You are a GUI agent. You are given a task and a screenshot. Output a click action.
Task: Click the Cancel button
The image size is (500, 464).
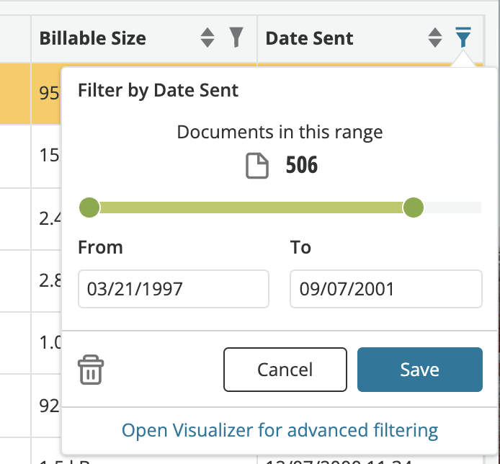(285, 370)
